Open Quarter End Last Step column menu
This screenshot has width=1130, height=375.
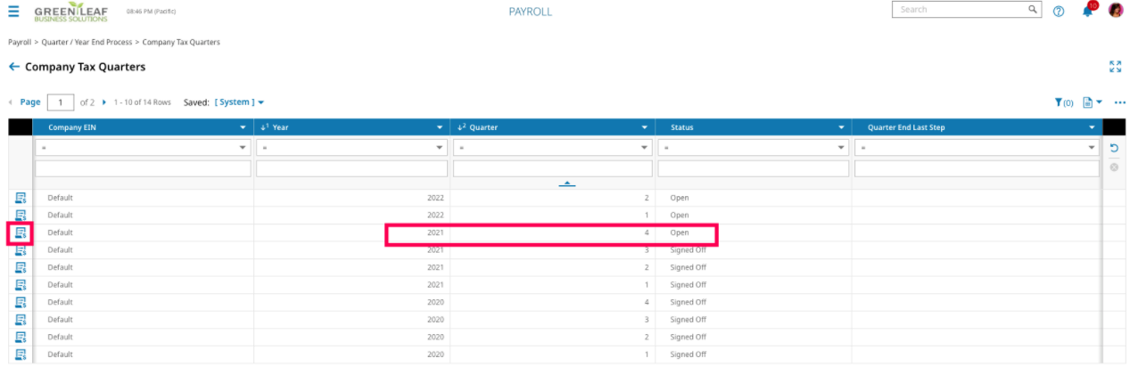coord(1093,127)
